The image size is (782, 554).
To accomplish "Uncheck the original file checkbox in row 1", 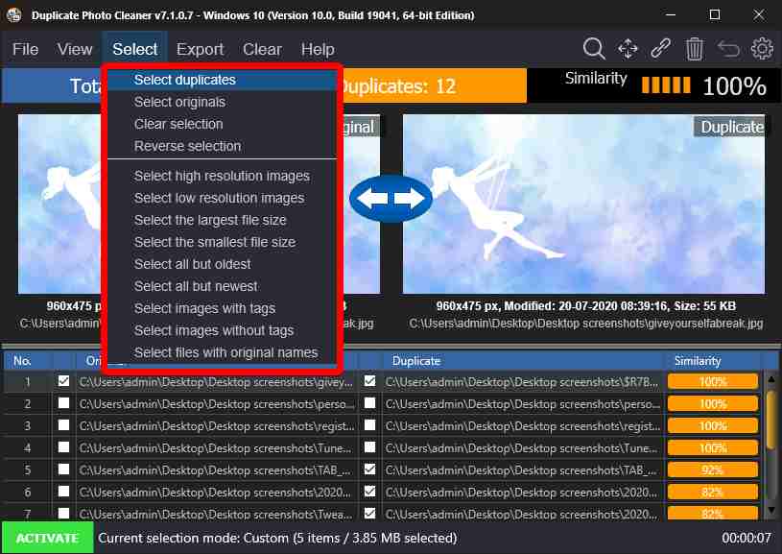I will click(63, 381).
